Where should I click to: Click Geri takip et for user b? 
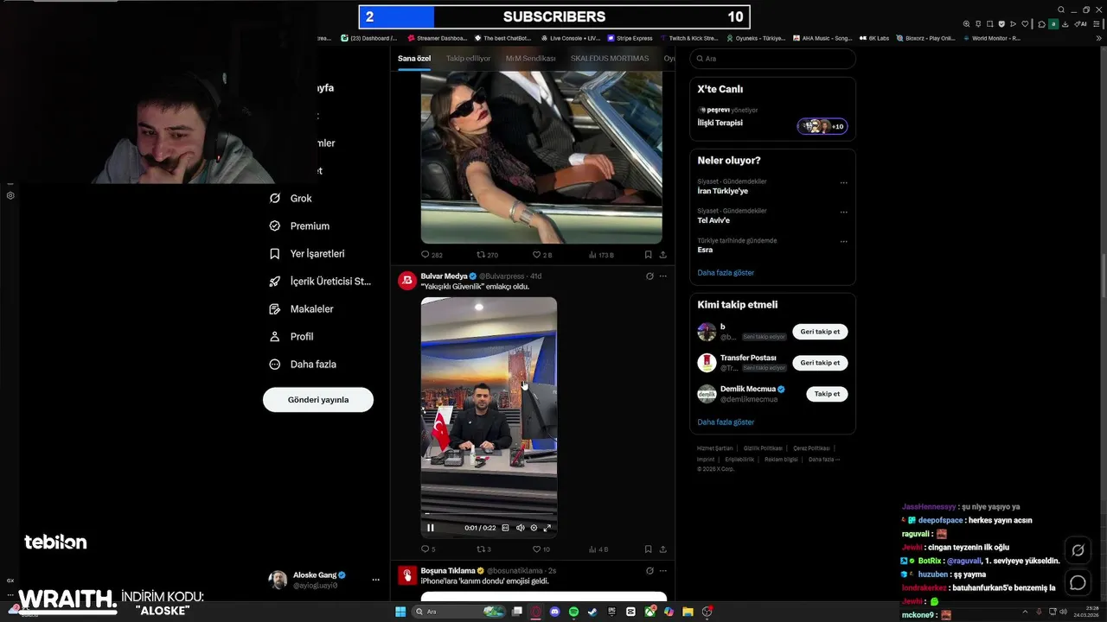coord(820,332)
